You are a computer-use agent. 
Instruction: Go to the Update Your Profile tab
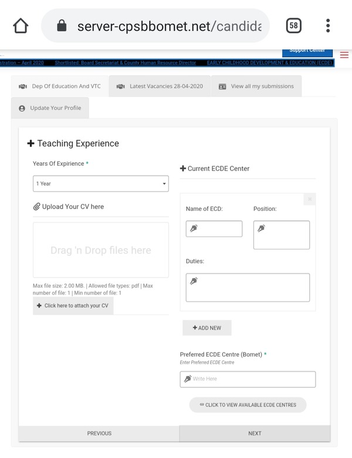tap(50, 108)
